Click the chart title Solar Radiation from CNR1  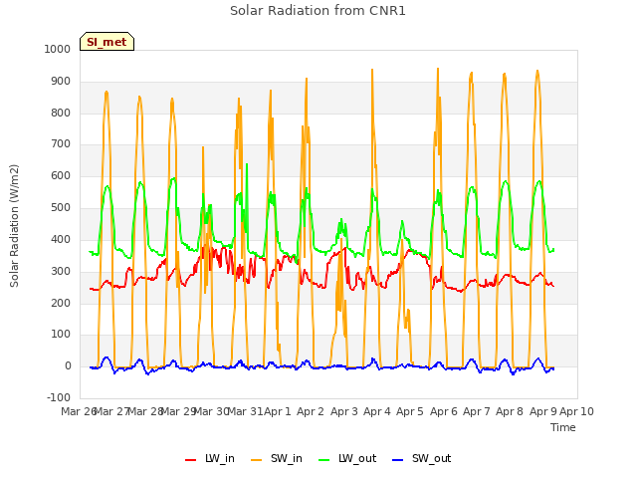point(318,11)
